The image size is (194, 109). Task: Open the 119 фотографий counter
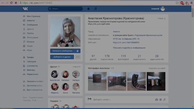[x=123, y=58]
